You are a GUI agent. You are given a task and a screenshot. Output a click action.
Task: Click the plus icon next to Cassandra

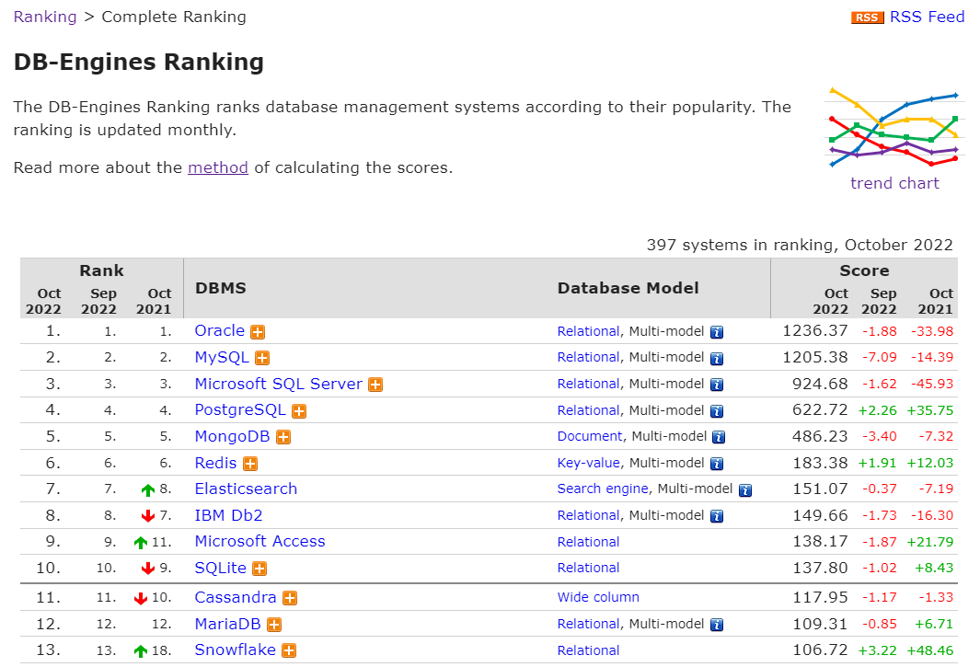pos(290,598)
